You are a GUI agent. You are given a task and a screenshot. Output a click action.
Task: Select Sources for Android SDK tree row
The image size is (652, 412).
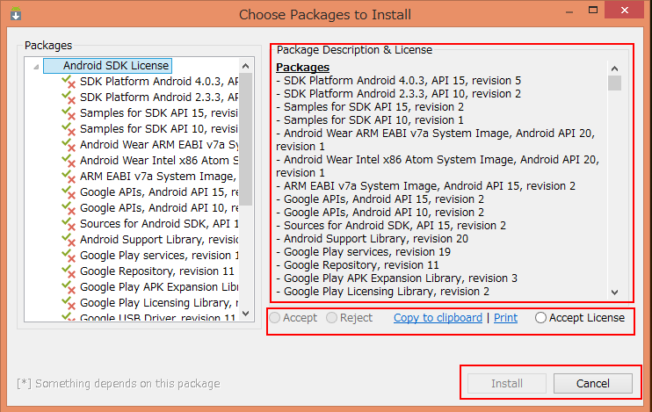click(159, 224)
